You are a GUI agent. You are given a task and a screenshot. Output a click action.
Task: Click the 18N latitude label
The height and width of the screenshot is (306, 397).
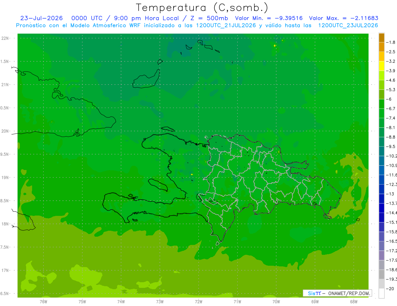coord(5,224)
